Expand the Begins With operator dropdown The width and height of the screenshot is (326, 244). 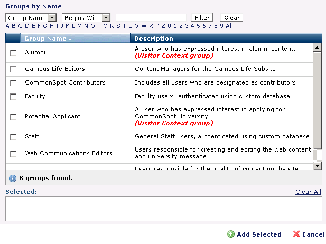[x=106, y=18]
